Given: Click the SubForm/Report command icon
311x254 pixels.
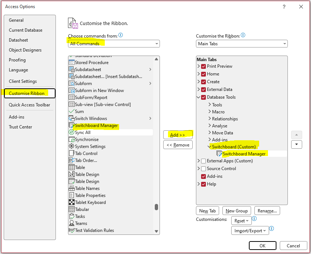Looking at the screenshot, I should point(71,97).
